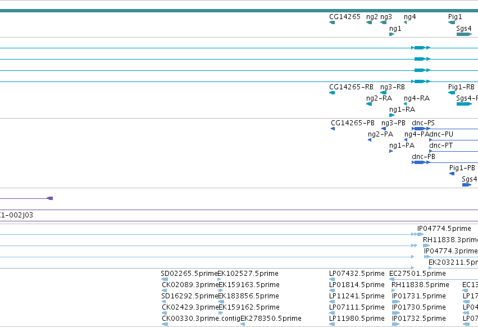Select the IP01730.5prime EST
Viewport: 478px width, 327px height.
coord(395,313)
